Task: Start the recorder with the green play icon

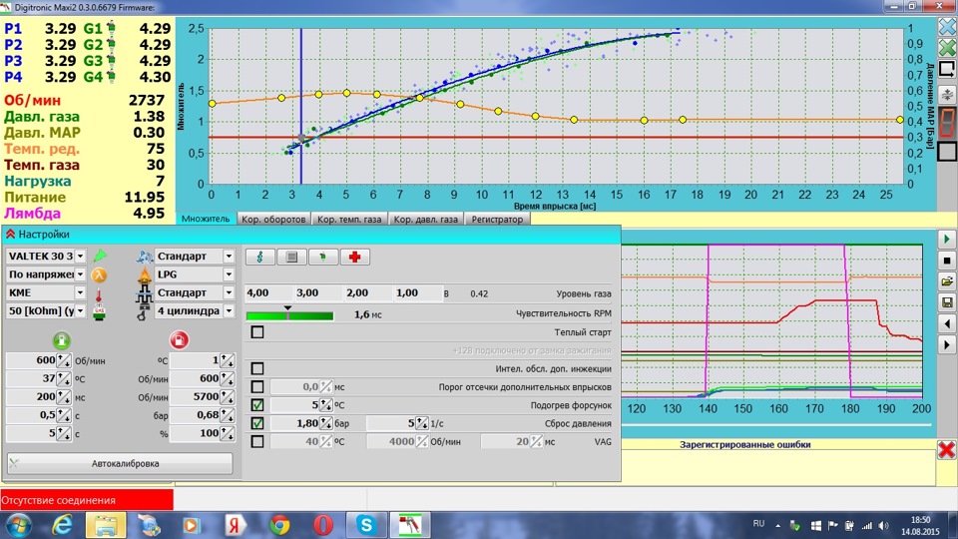Action: pyautogui.click(x=947, y=239)
